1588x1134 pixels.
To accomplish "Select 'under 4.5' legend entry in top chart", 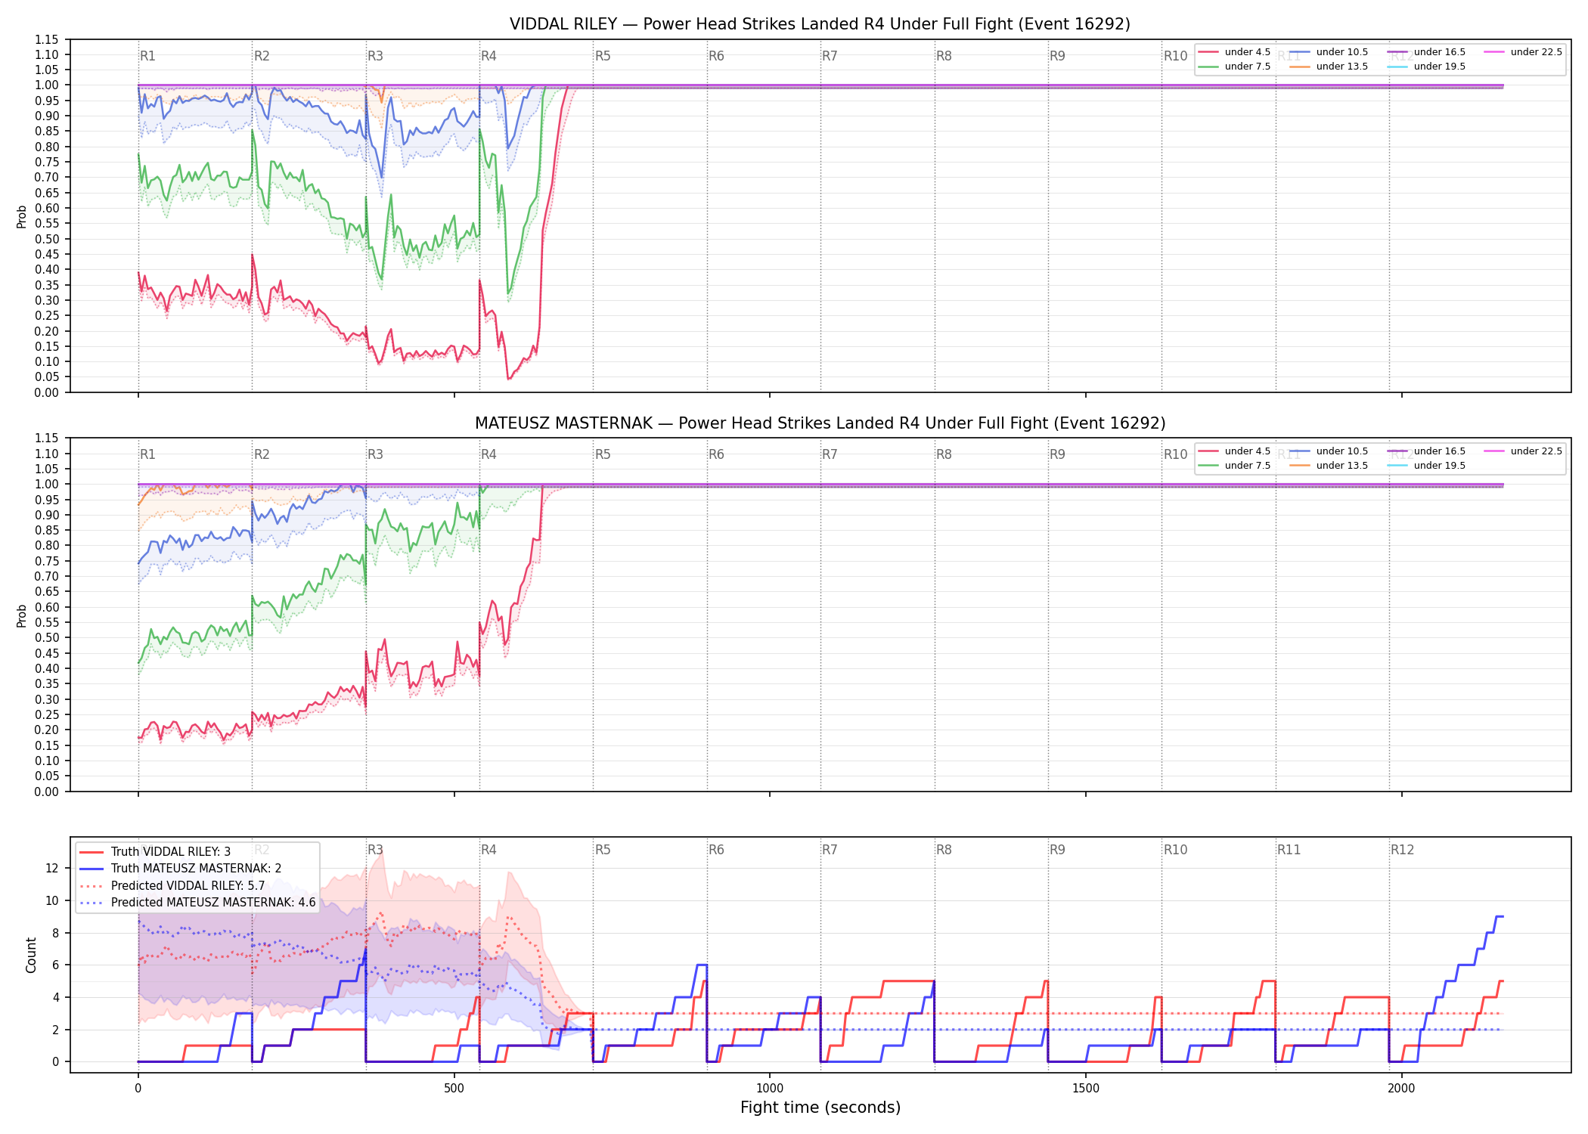I will click(x=1234, y=52).
